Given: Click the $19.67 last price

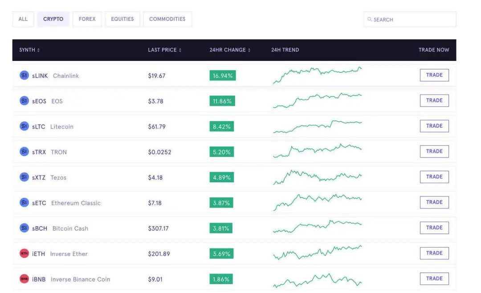Looking at the screenshot, I should tap(157, 76).
